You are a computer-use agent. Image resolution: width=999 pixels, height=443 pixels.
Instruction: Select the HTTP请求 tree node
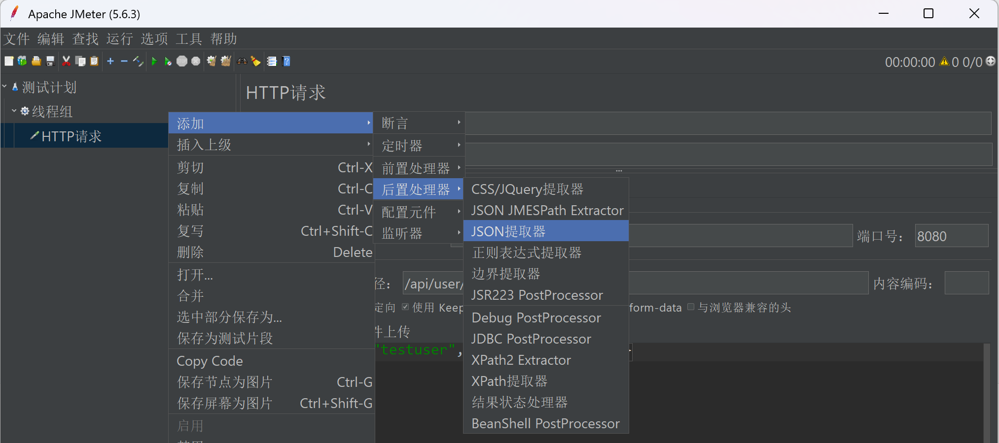pos(71,136)
